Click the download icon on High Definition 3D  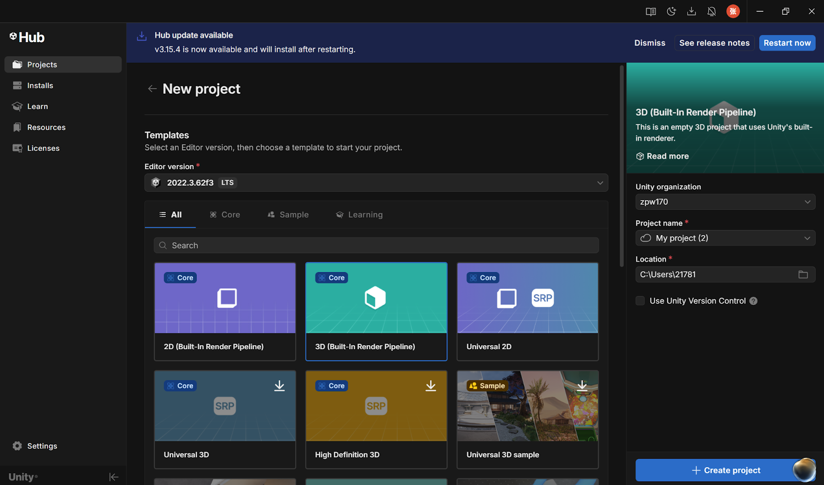pyautogui.click(x=431, y=386)
